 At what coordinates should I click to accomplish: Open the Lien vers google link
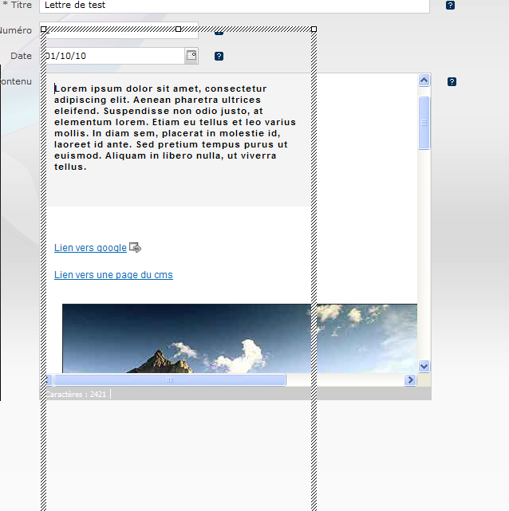[x=90, y=248]
